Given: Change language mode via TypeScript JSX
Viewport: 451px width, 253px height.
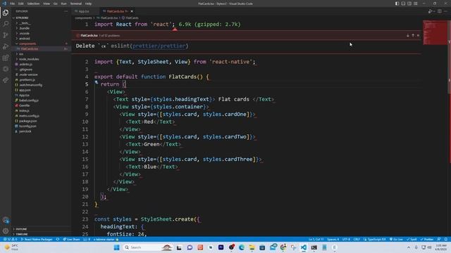Looking at the screenshot, I should point(374,239).
